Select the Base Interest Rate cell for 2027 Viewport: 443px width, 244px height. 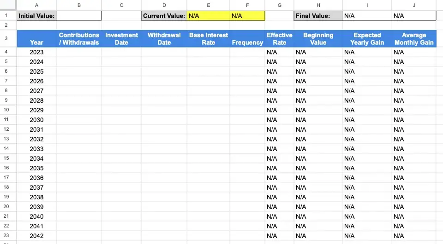click(208, 91)
